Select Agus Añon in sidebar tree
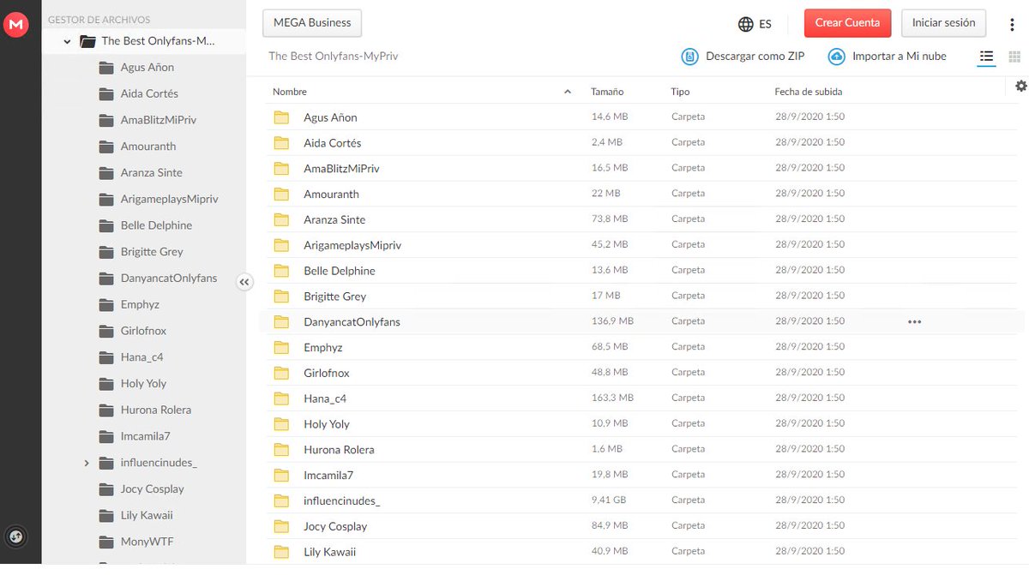This screenshot has width=1029, height=575. coord(147,67)
